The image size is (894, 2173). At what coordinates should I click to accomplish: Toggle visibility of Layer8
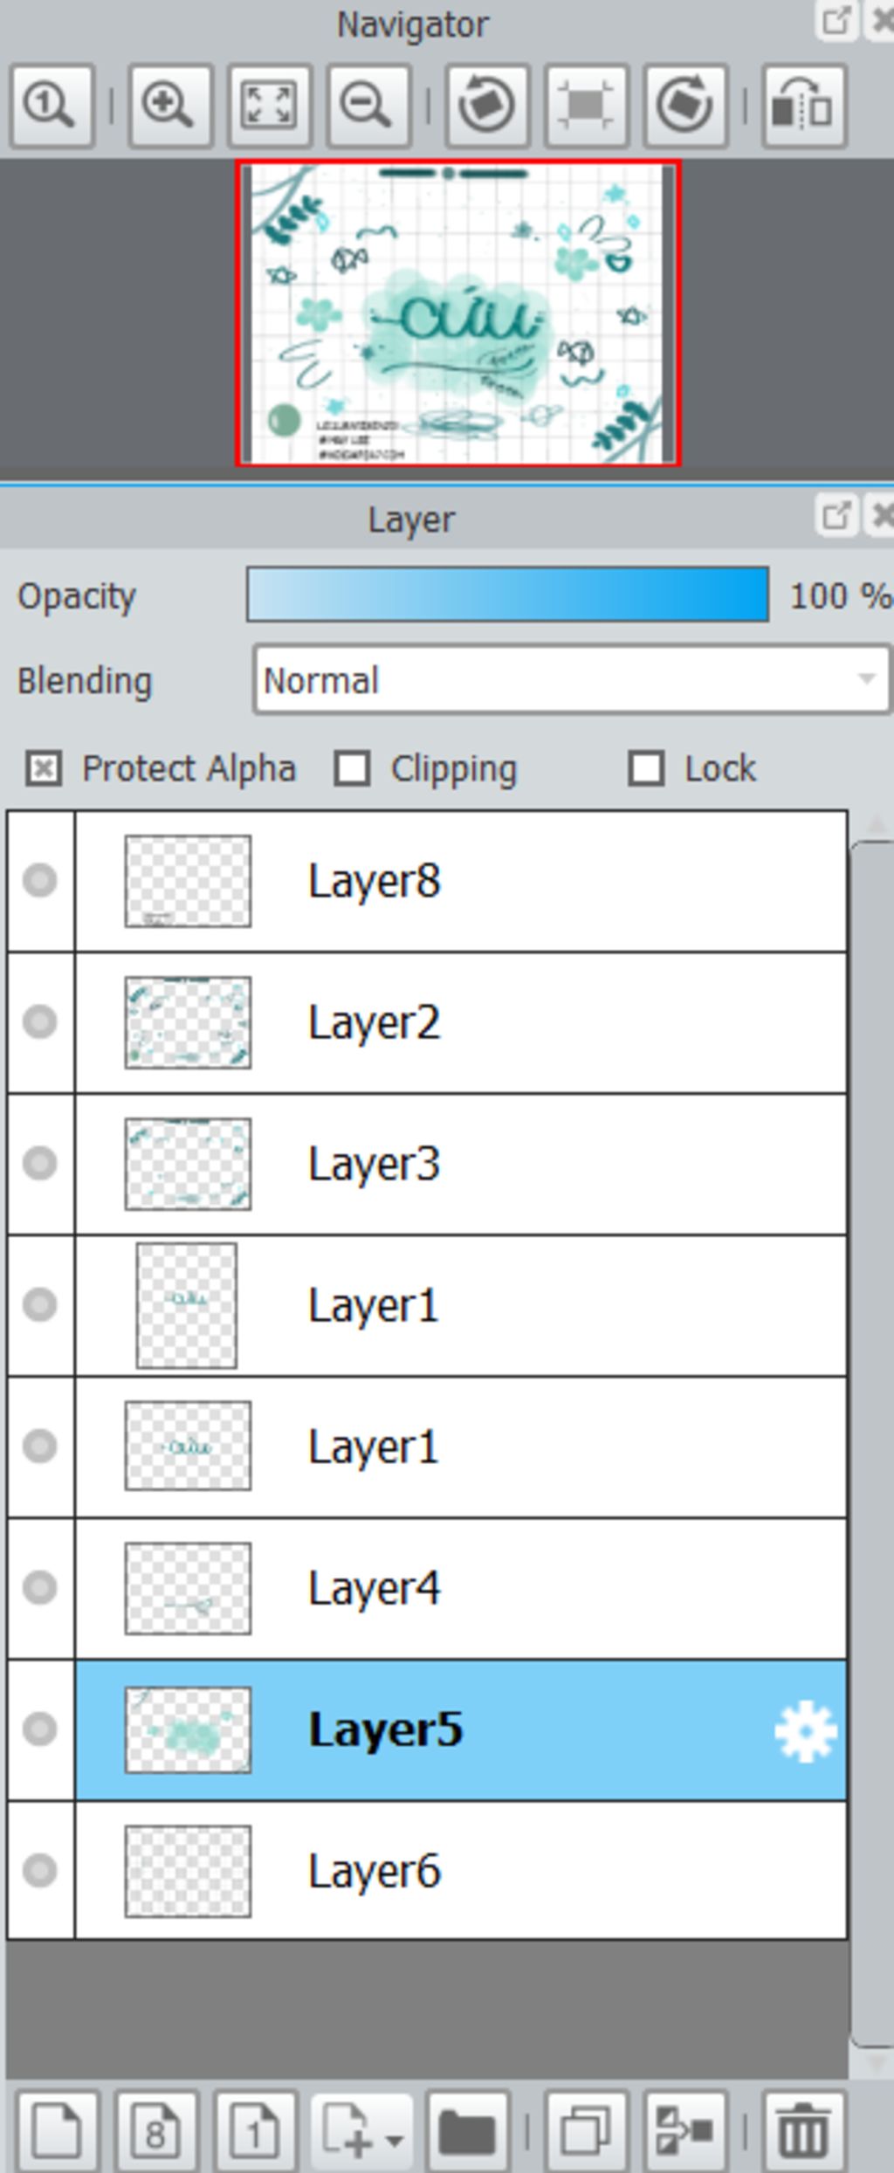click(x=40, y=880)
